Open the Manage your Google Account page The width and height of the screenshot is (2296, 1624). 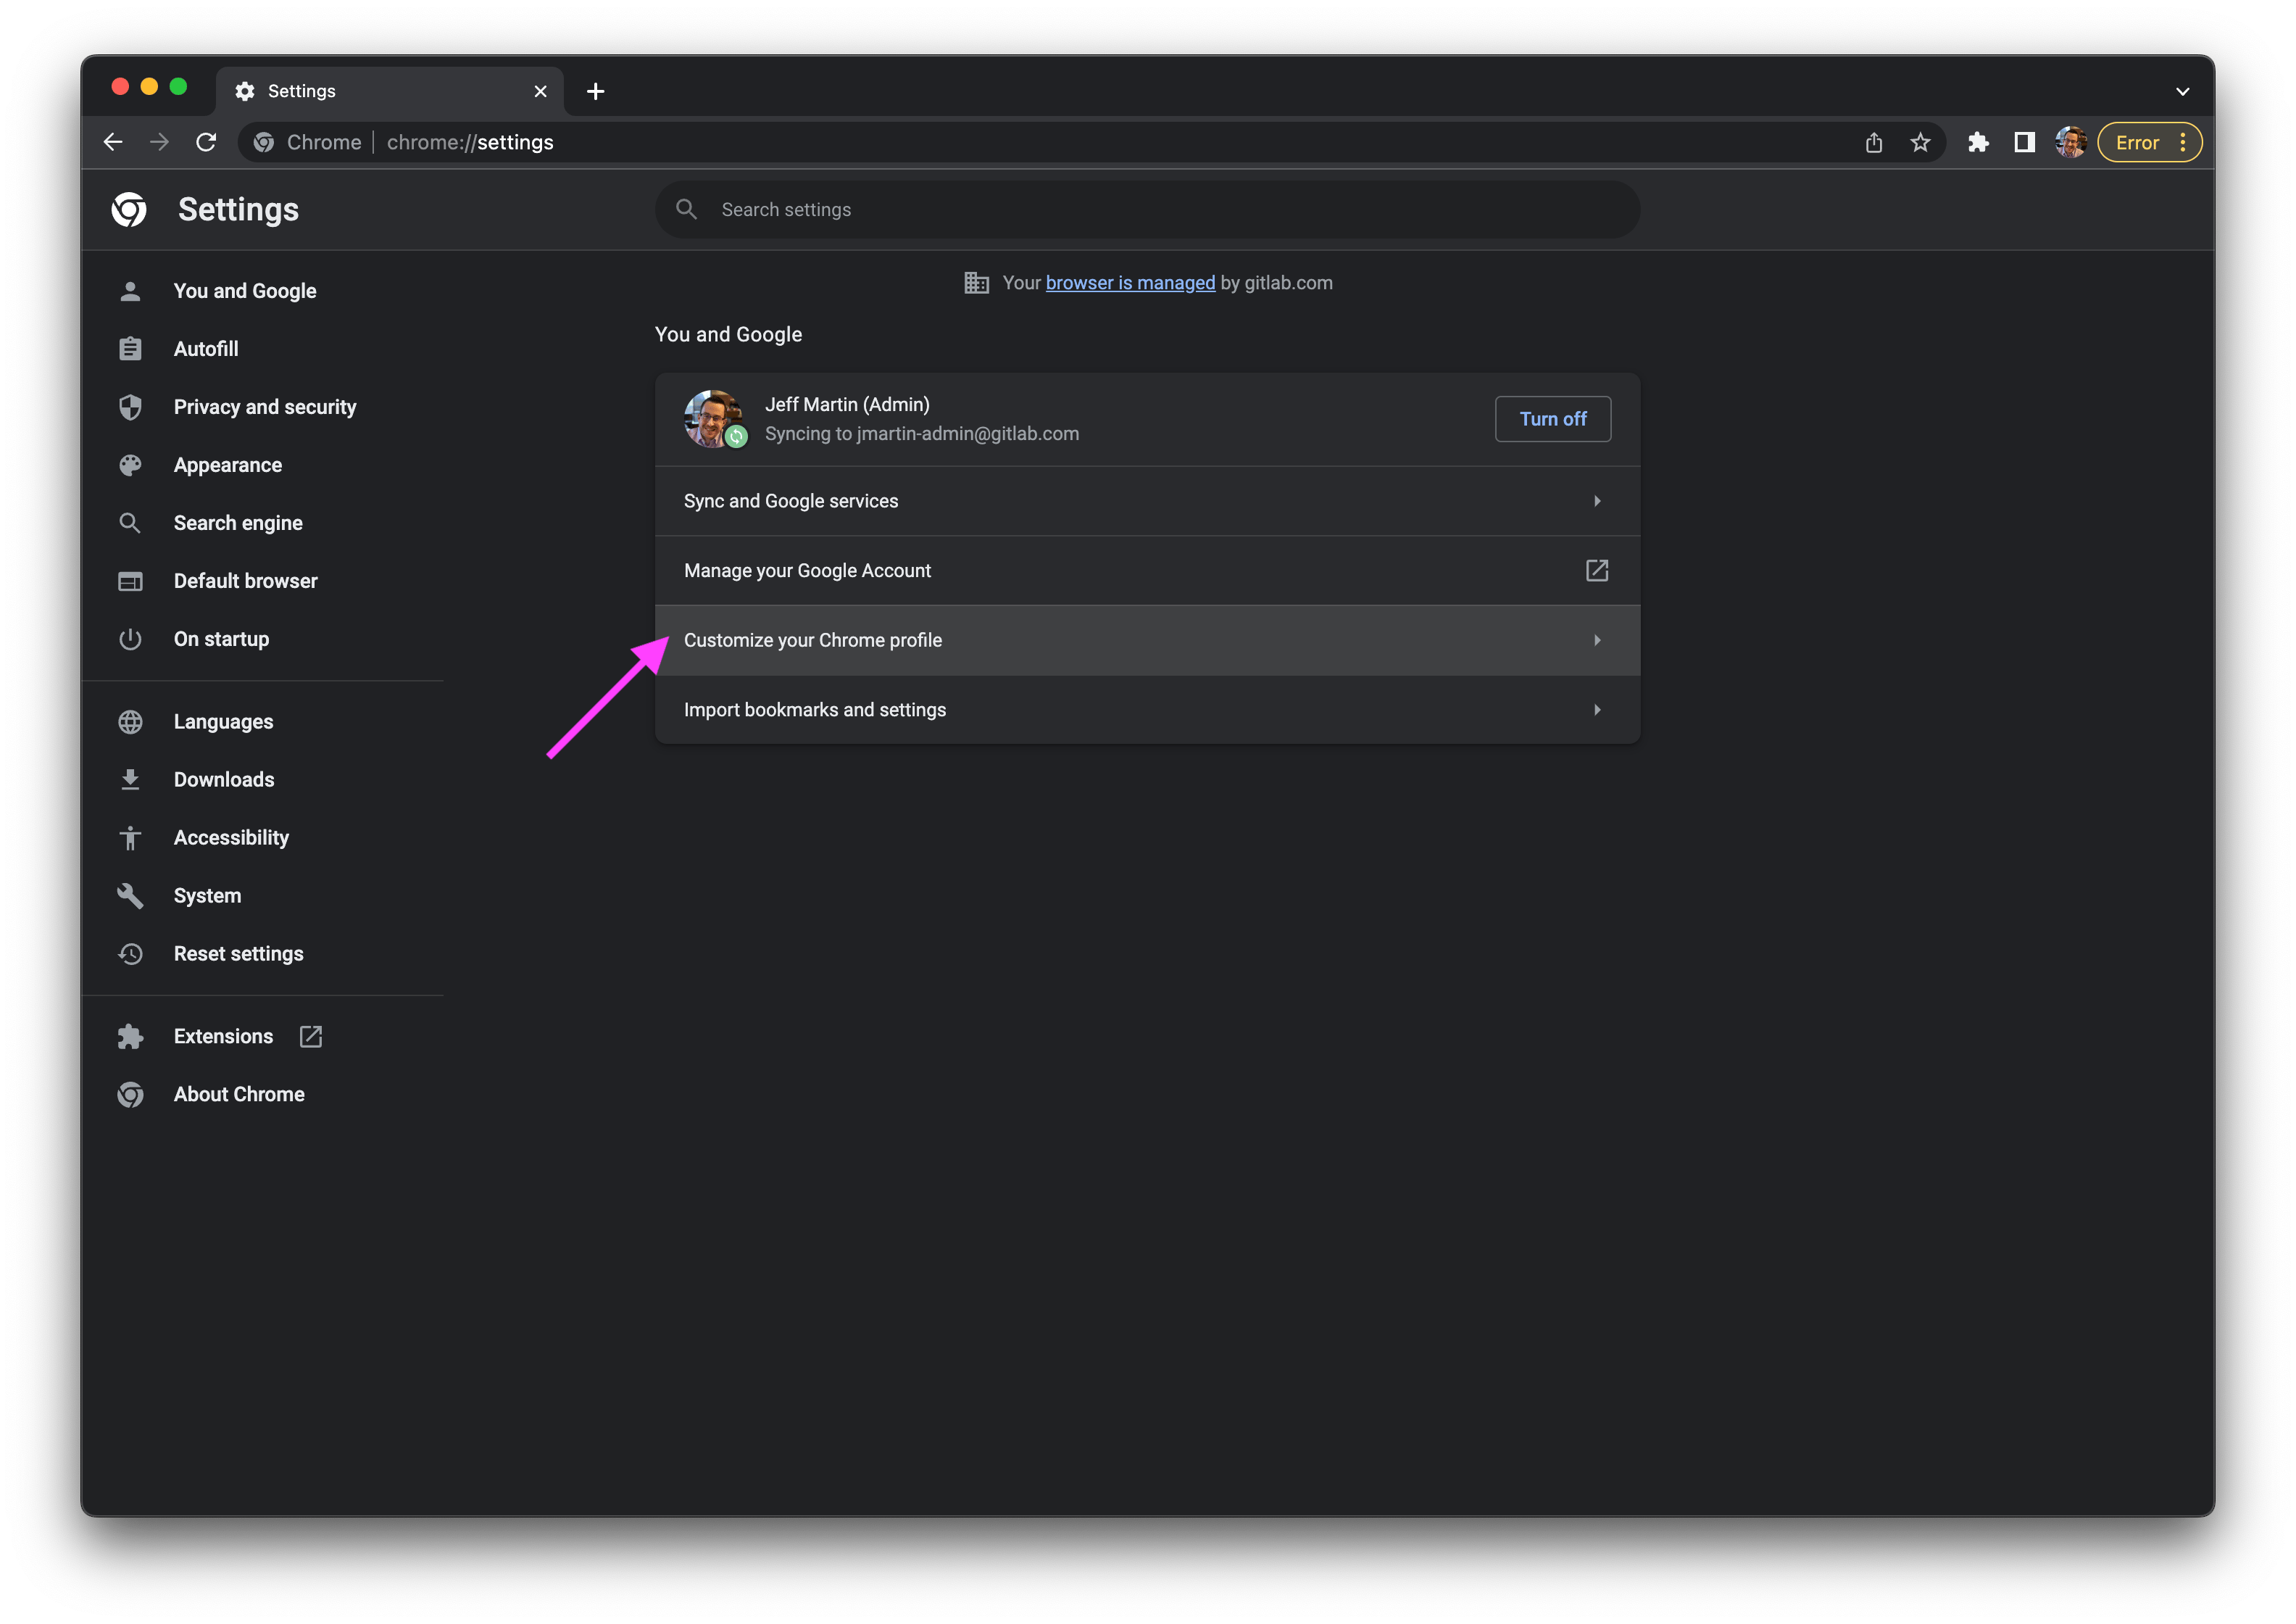click(x=1145, y=569)
